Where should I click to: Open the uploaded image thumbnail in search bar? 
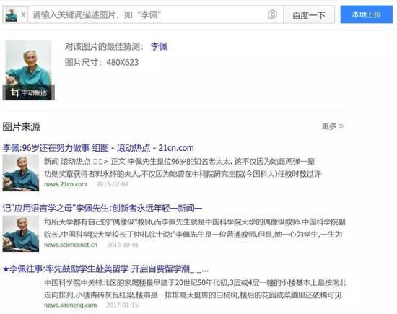[12, 14]
